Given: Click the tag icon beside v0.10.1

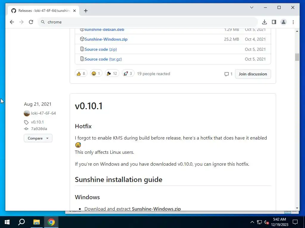Looking at the screenshot, I should (26, 122).
